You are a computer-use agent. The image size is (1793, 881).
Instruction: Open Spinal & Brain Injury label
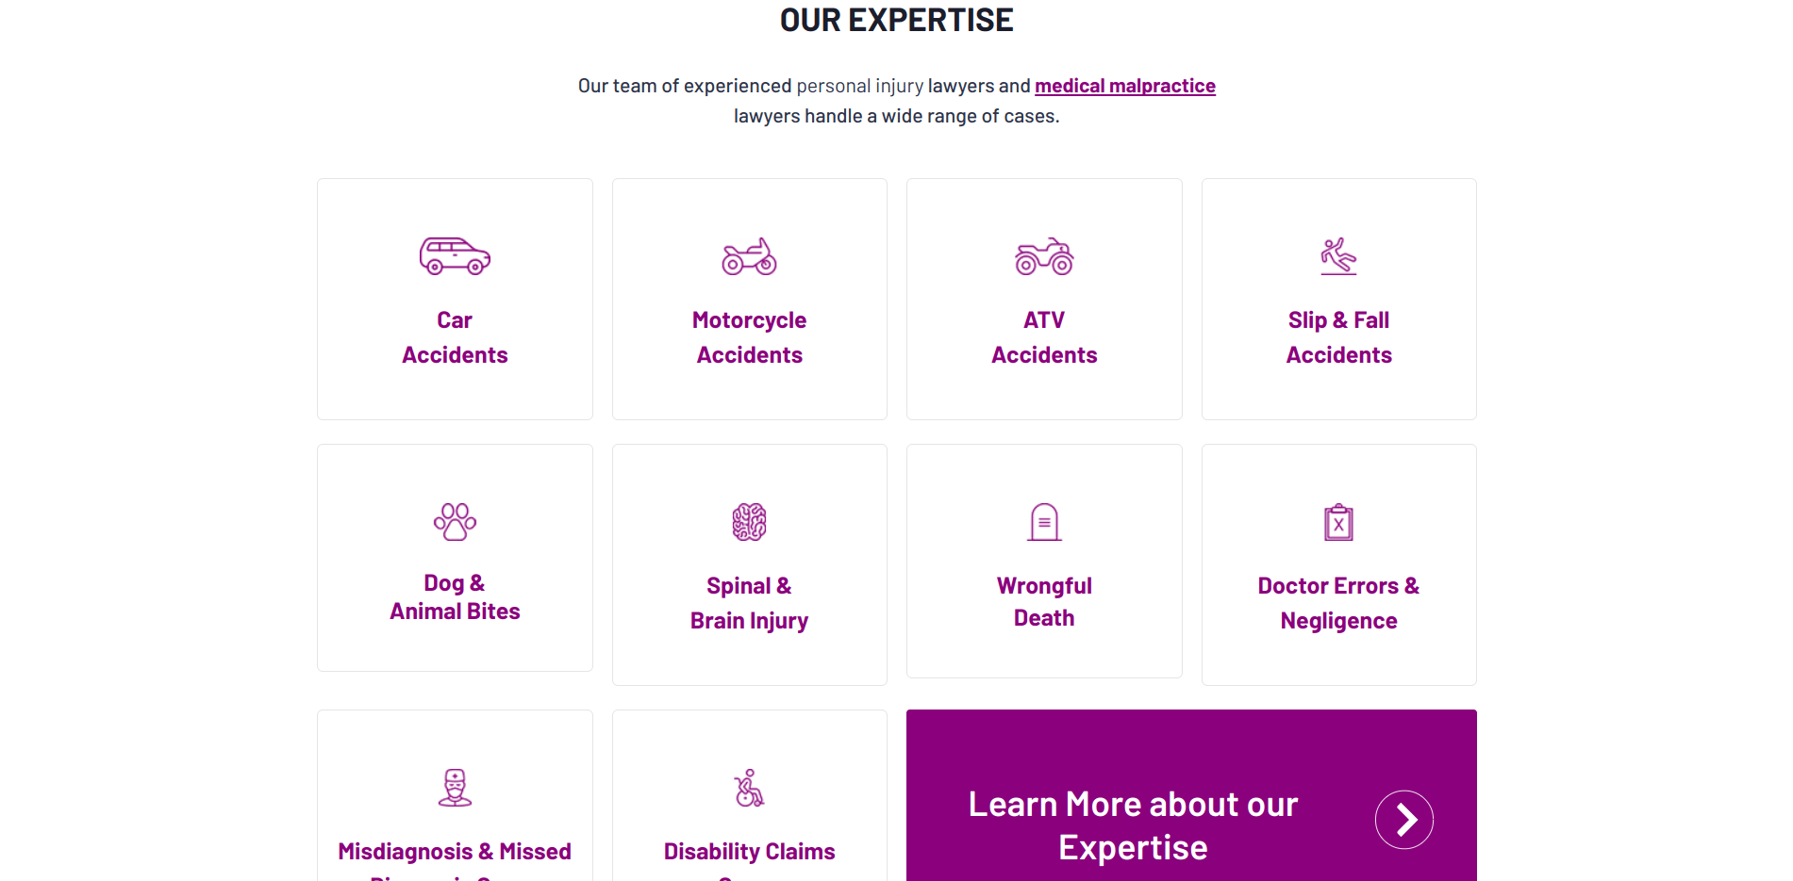point(749,603)
